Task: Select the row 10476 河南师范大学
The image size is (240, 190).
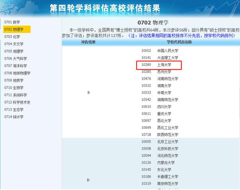Action: tap(160, 78)
